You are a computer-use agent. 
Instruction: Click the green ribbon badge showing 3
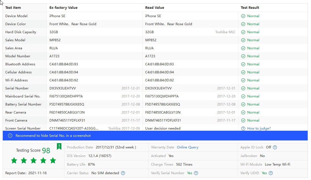click(59, 146)
